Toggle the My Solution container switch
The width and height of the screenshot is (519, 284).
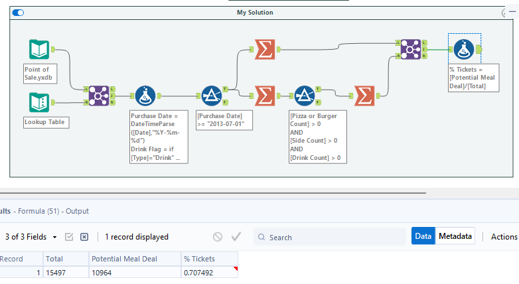click(18, 13)
